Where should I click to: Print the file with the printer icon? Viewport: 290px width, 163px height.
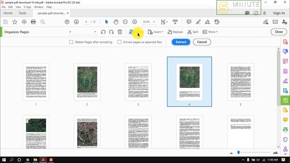pos(33,22)
